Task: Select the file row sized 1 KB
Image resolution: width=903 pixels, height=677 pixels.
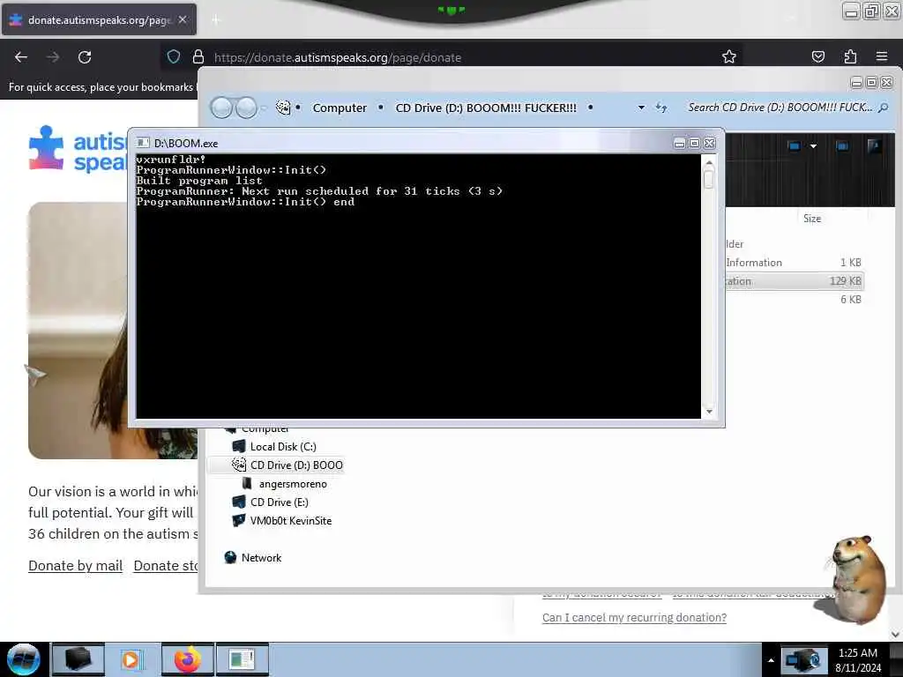Action: (794, 263)
